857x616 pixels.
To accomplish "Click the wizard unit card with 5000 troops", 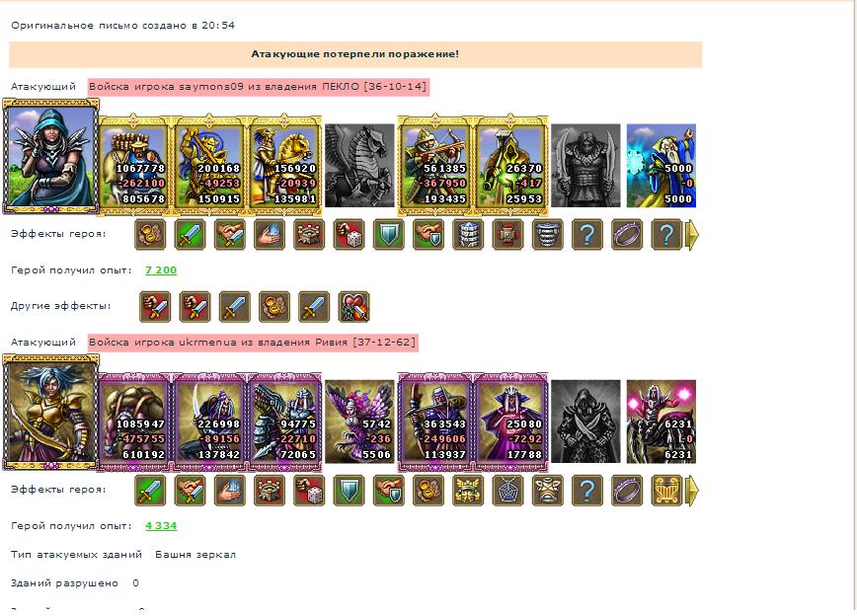I will click(661, 166).
